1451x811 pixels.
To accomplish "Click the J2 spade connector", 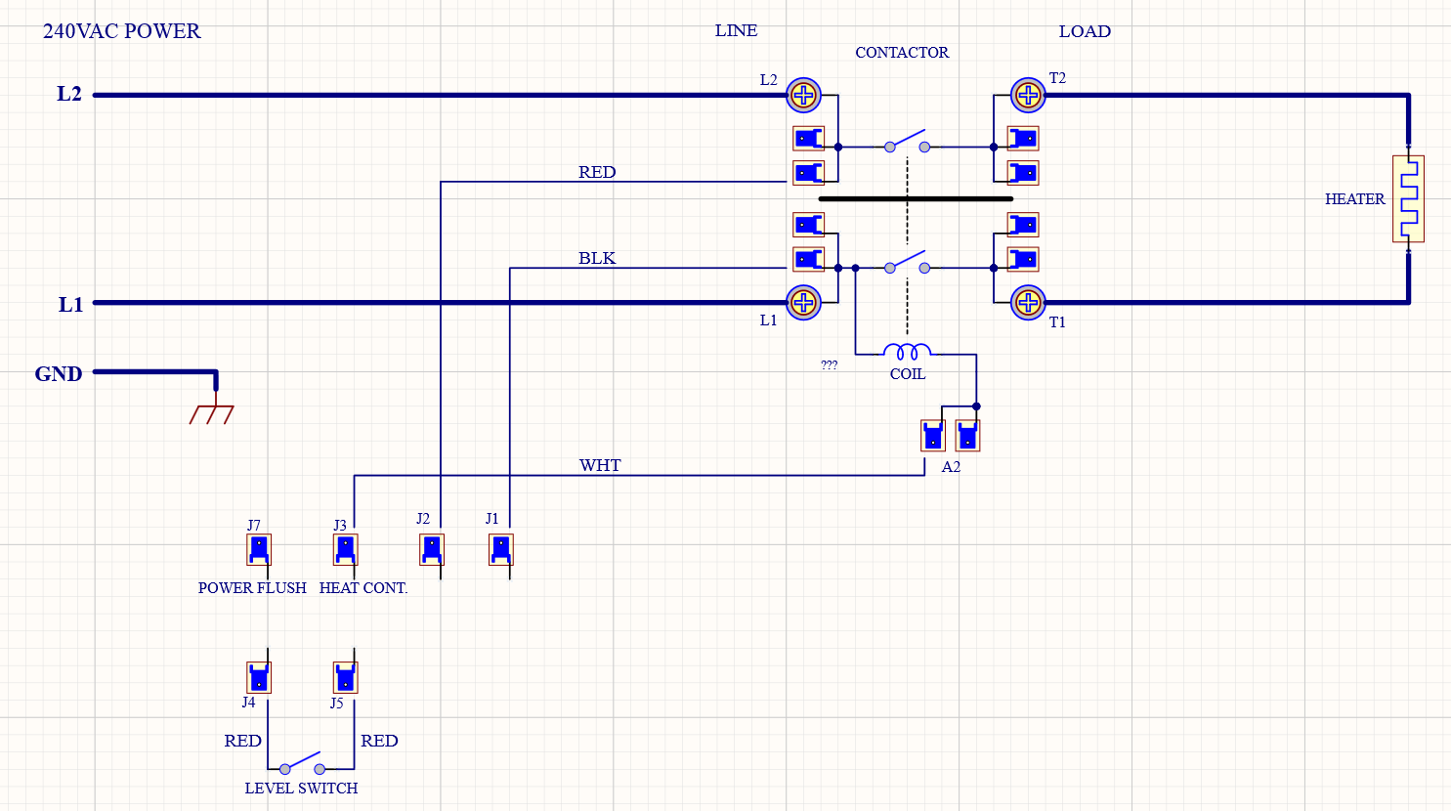I will point(432,549).
